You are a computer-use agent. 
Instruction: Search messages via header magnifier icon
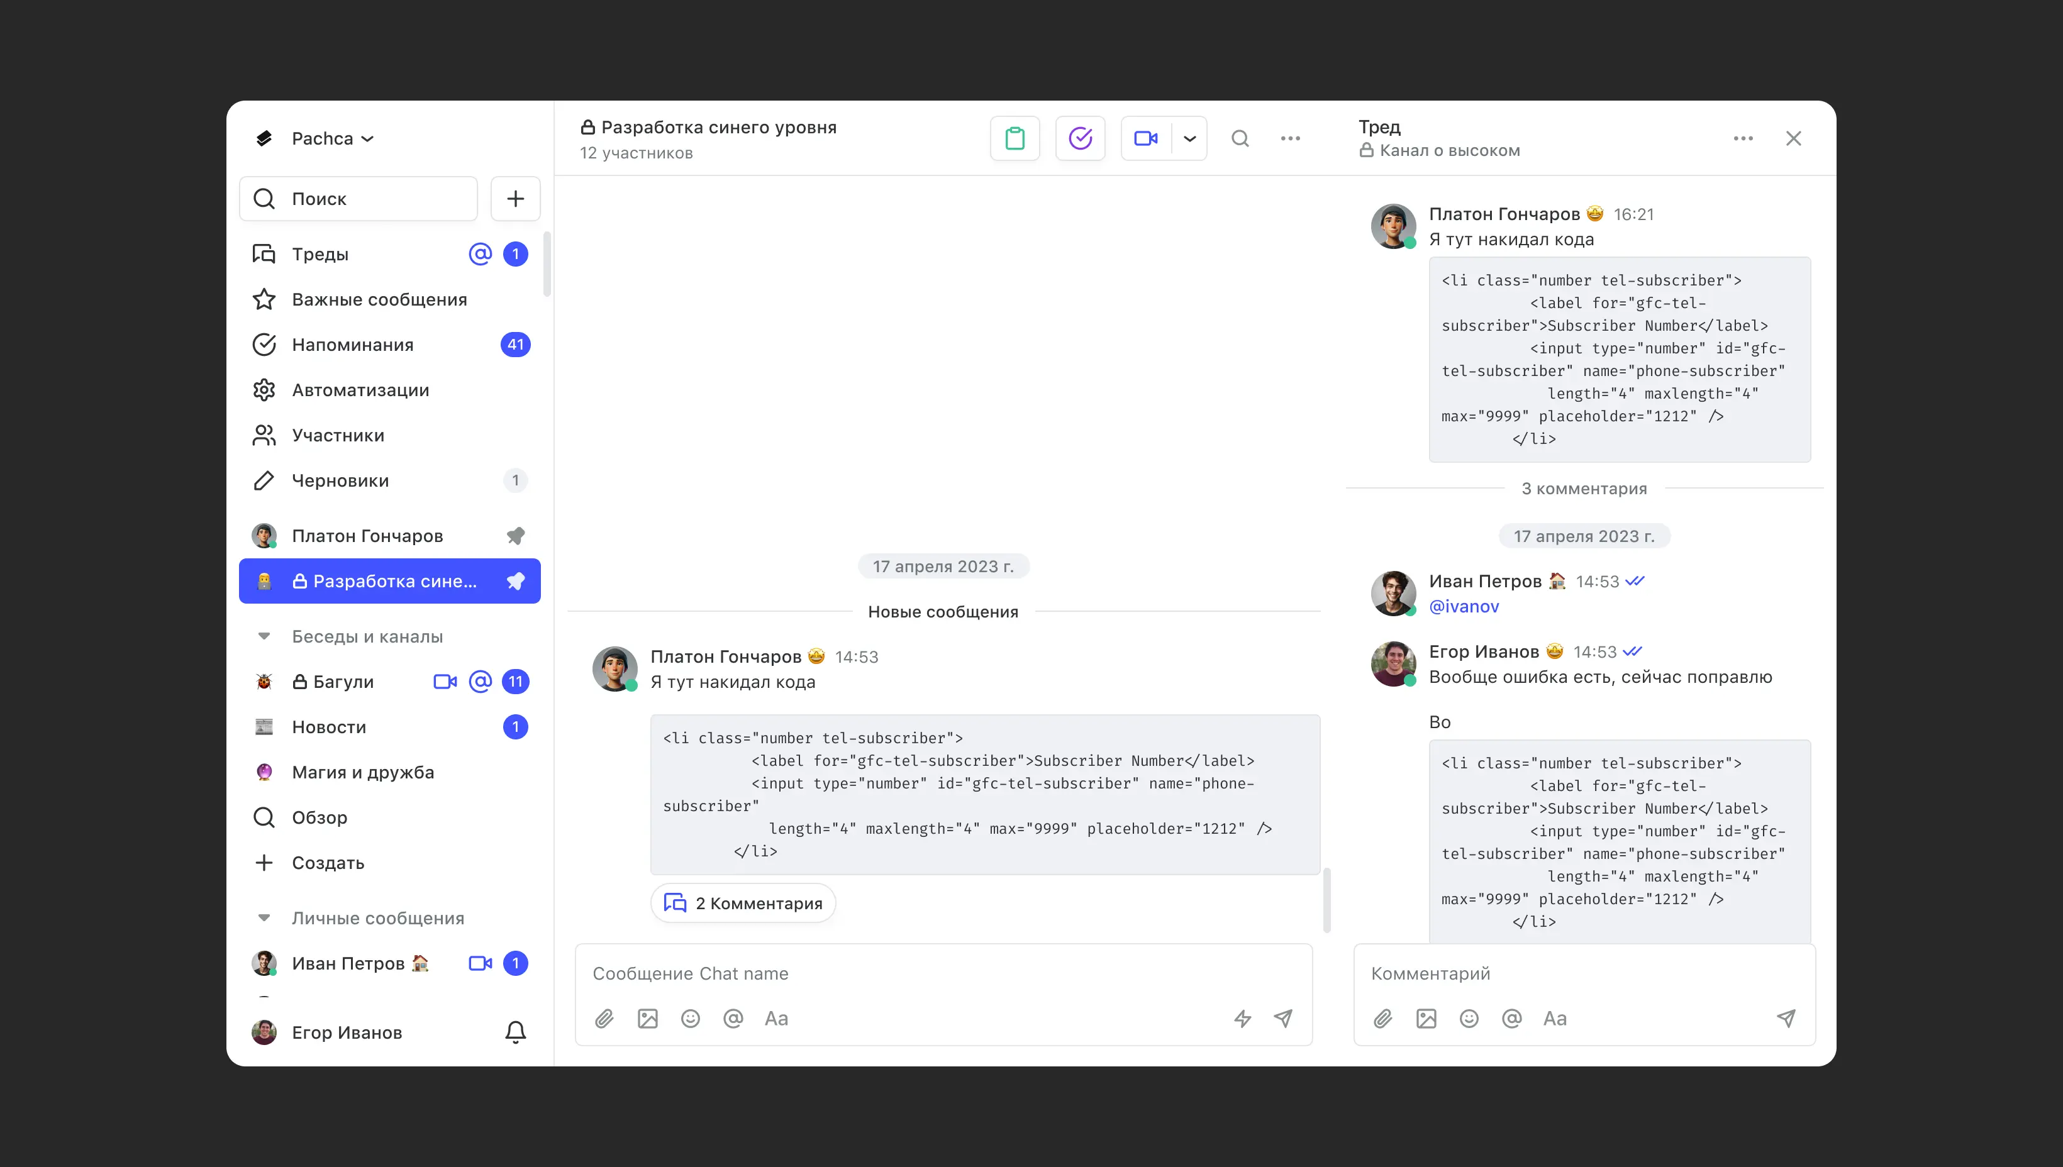coord(1240,139)
